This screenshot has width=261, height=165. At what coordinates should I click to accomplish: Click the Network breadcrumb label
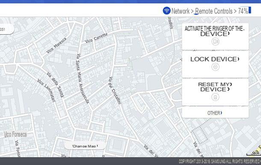click(181, 11)
